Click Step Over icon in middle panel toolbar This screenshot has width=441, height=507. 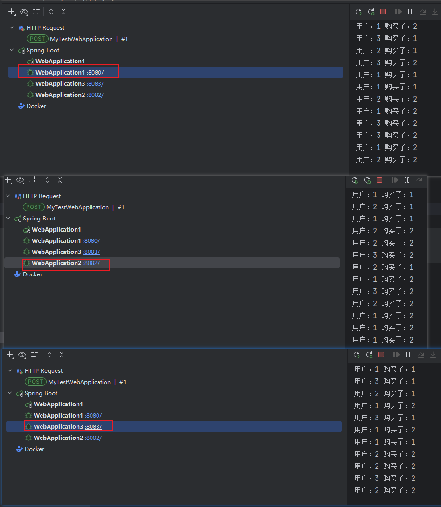420,180
